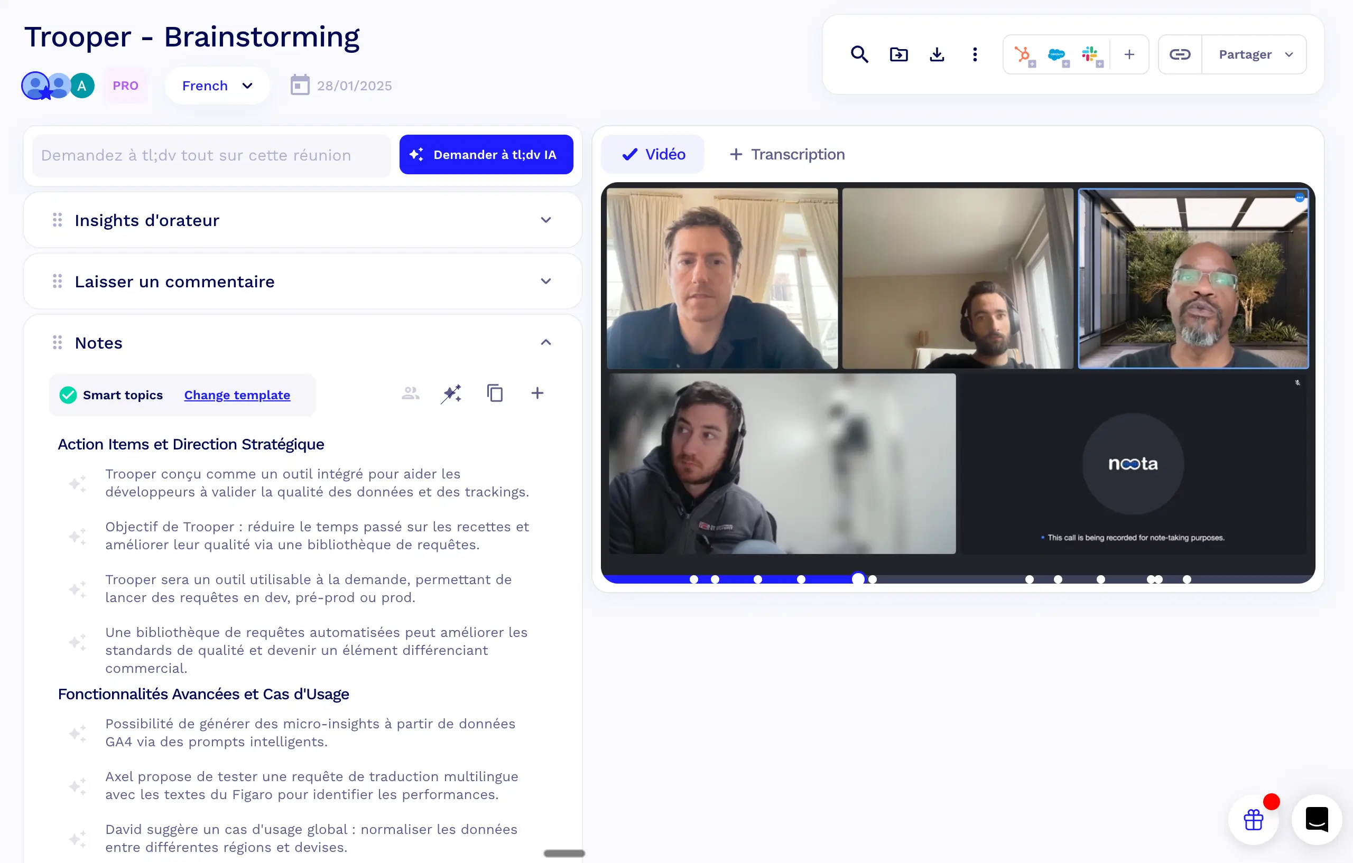This screenshot has width=1353, height=863.
Task: Click the search magnifier icon
Action: (x=859, y=54)
